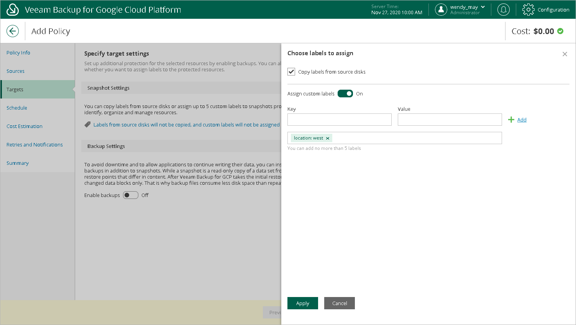
Task: Go to the Schedule step
Action: coord(17,108)
